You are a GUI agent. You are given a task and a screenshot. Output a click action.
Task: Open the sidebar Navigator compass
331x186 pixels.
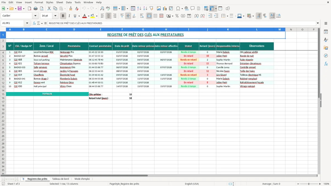[x=326, y=56]
